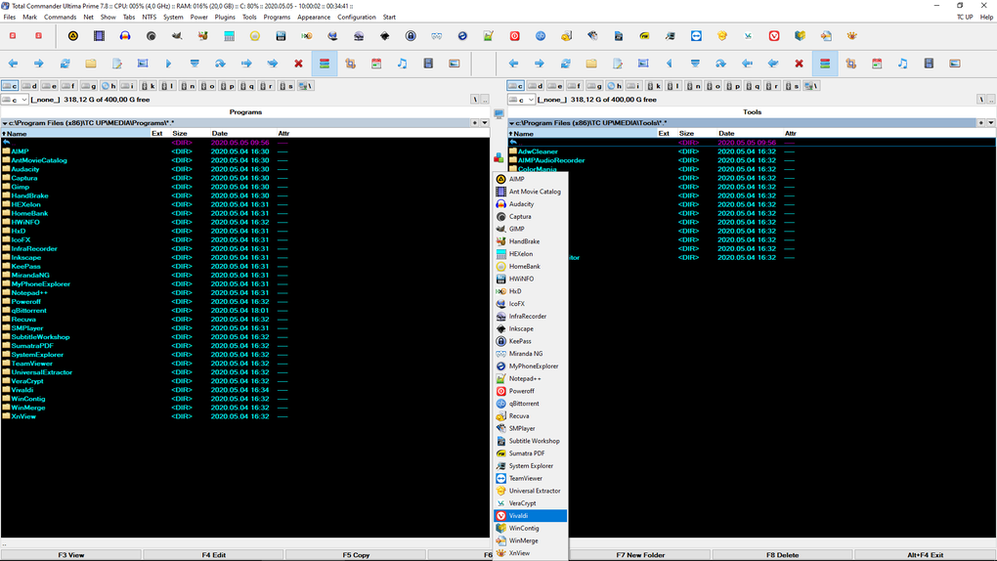The height and width of the screenshot is (561, 997).
Task: Open the Files menu
Action: pyautogui.click(x=10, y=18)
